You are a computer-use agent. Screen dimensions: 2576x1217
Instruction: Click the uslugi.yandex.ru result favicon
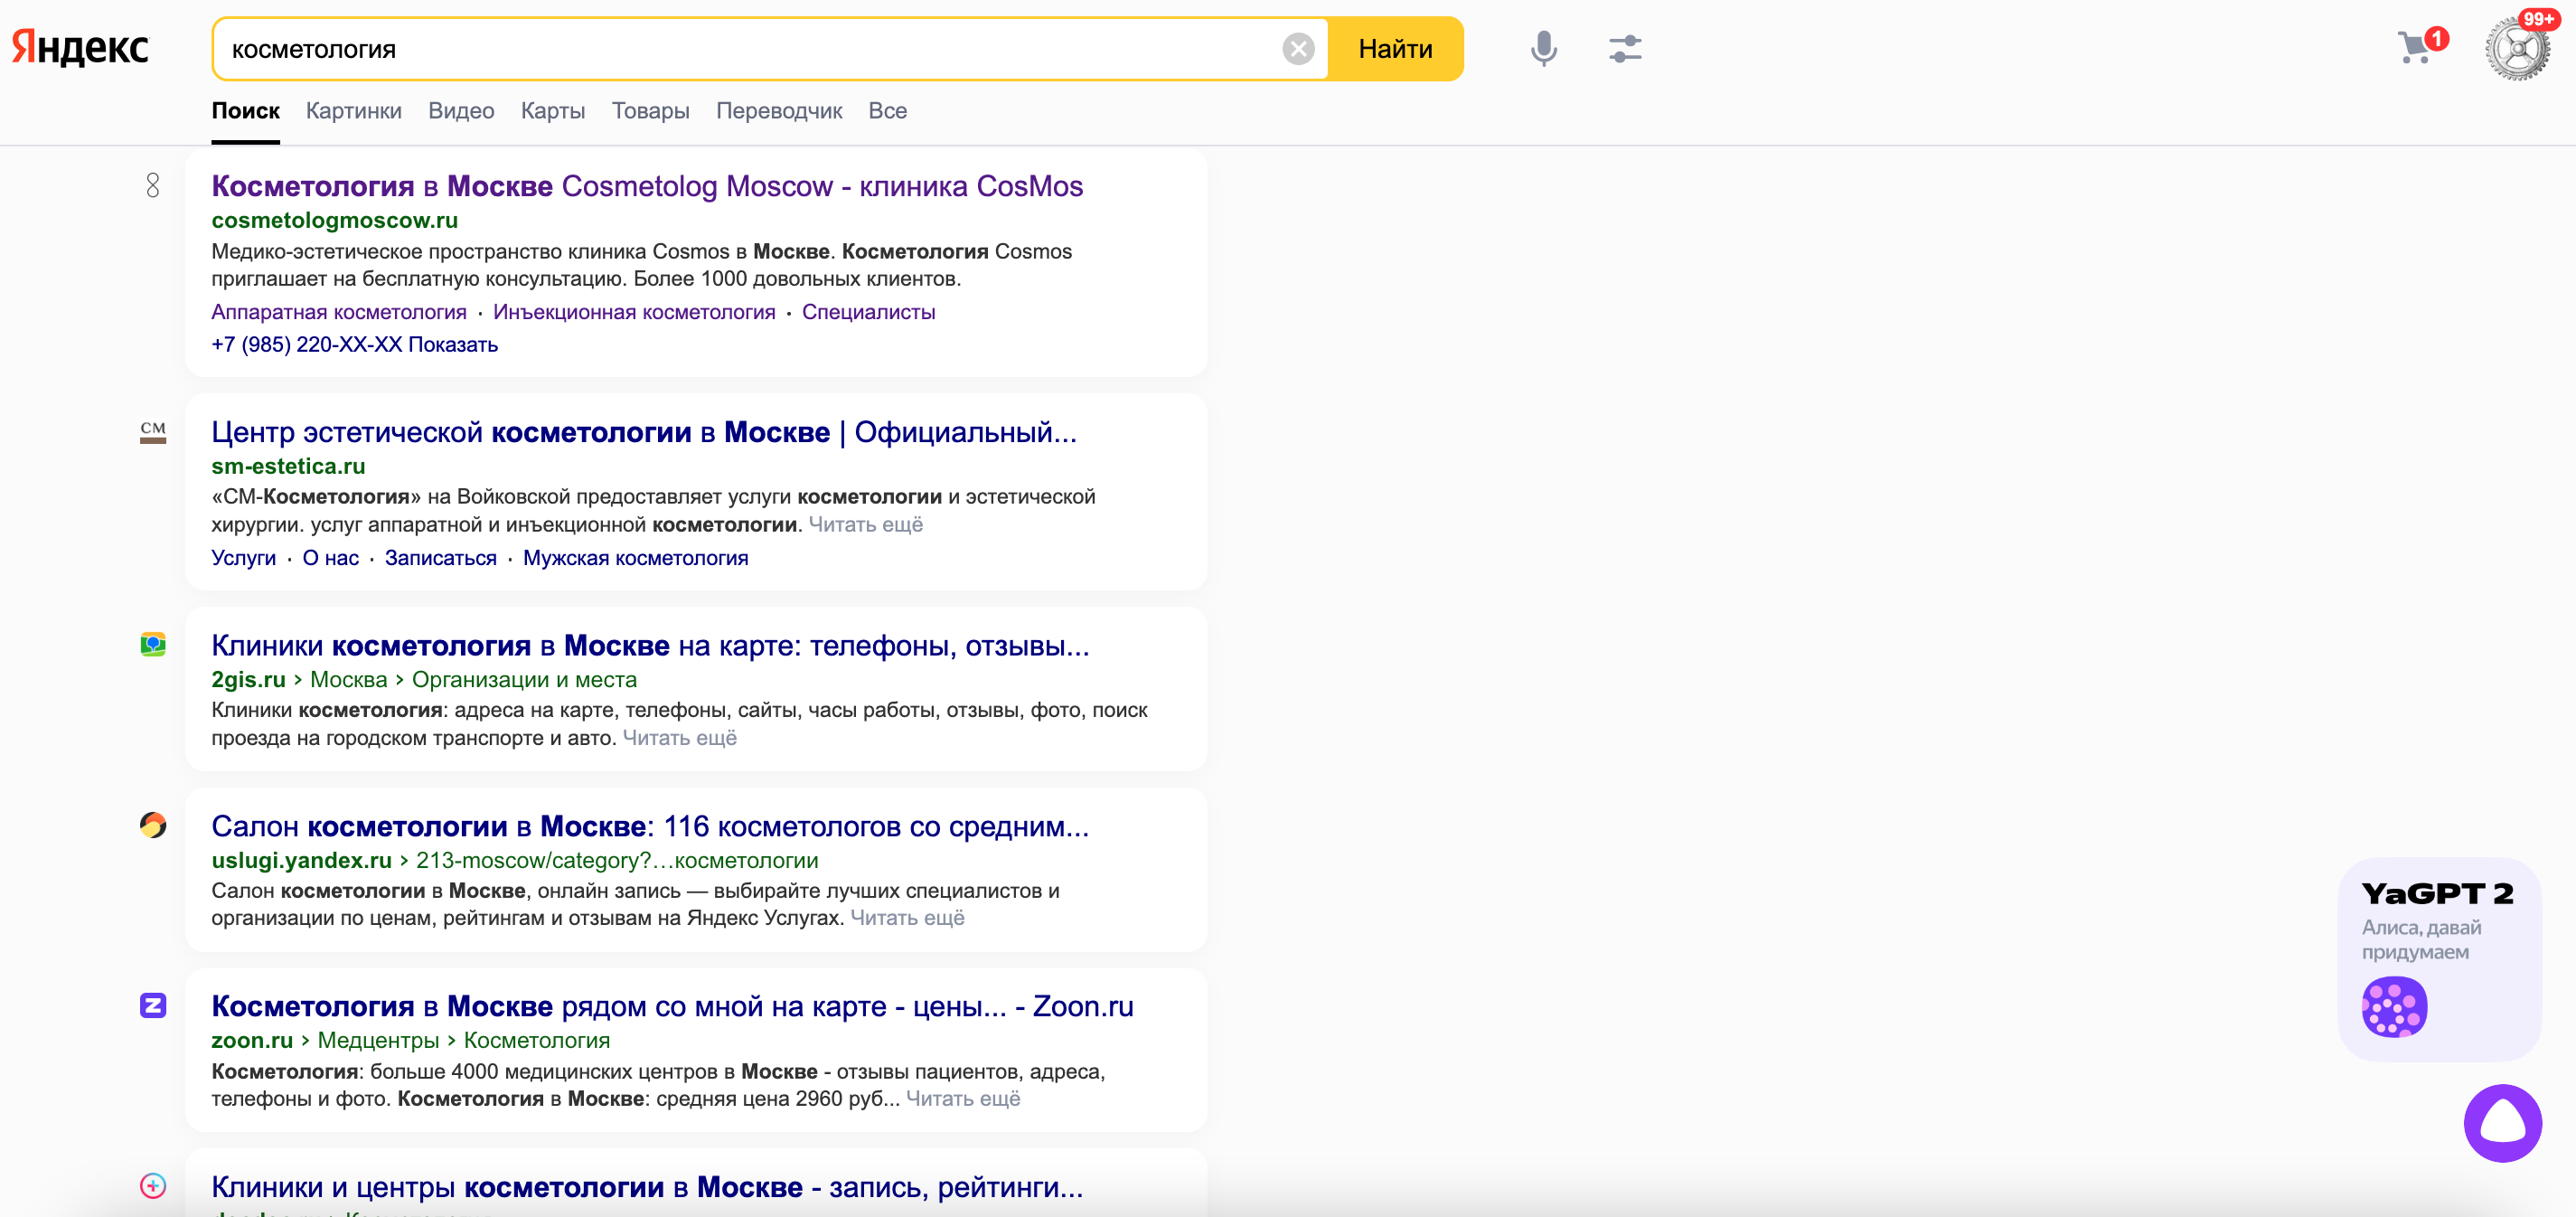pyautogui.click(x=153, y=825)
